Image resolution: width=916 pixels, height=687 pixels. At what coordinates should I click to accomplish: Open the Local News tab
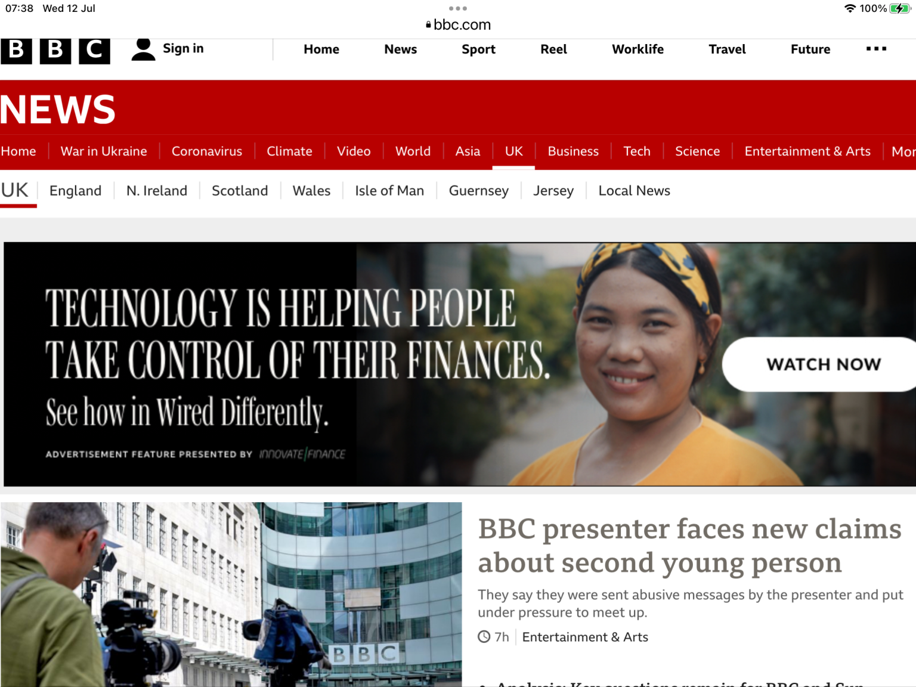point(634,191)
